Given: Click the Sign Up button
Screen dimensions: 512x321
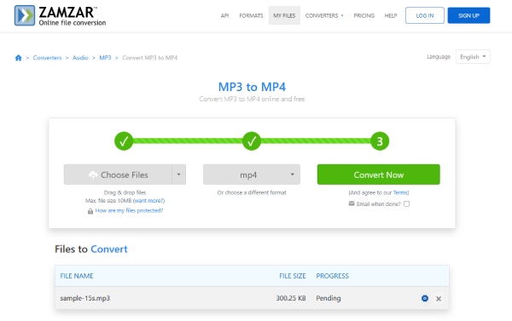Looking at the screenshot, I should [468, 15].
